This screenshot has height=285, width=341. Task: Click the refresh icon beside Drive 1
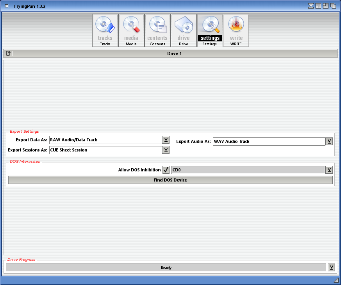pos(8,53)
